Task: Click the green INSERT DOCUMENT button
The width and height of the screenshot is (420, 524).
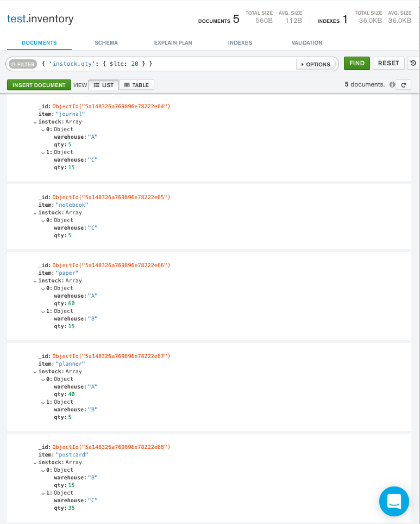Action: (x=39, y=85)
